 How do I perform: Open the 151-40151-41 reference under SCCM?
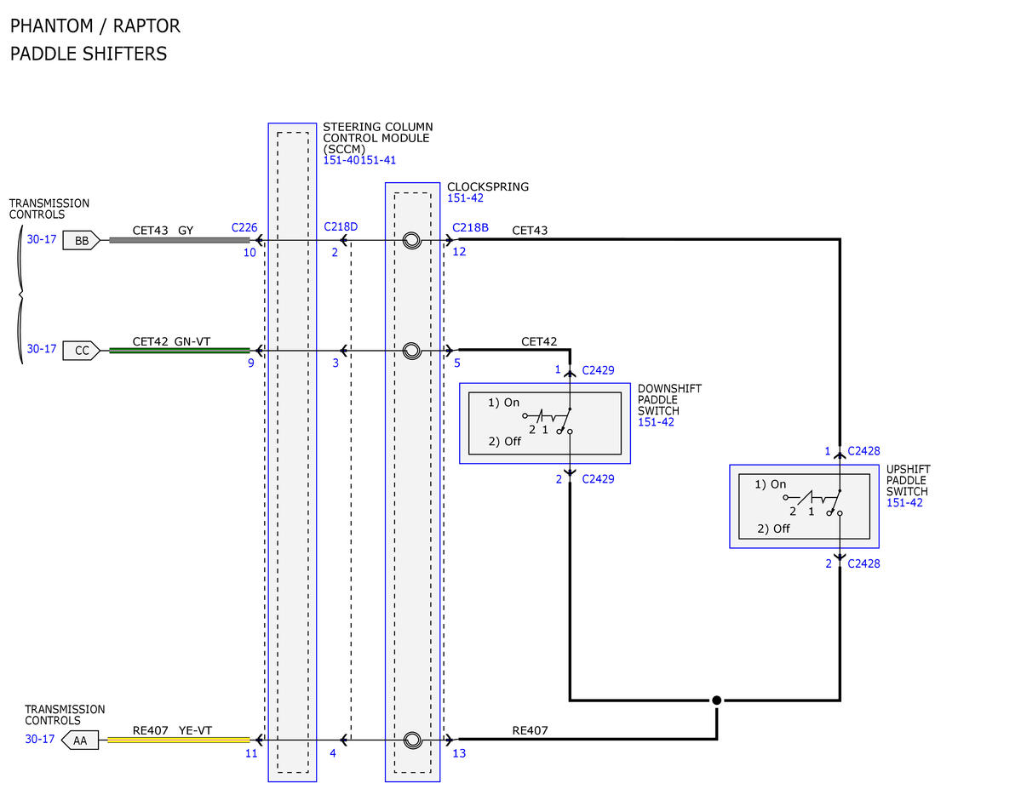[359, 160]
